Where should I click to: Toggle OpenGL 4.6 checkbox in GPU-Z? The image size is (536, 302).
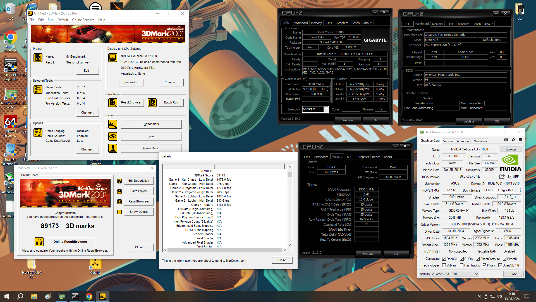500,265
